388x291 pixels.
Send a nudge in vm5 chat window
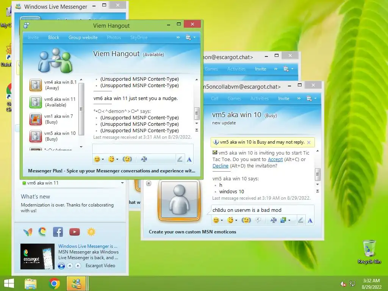tap(246, 220)
